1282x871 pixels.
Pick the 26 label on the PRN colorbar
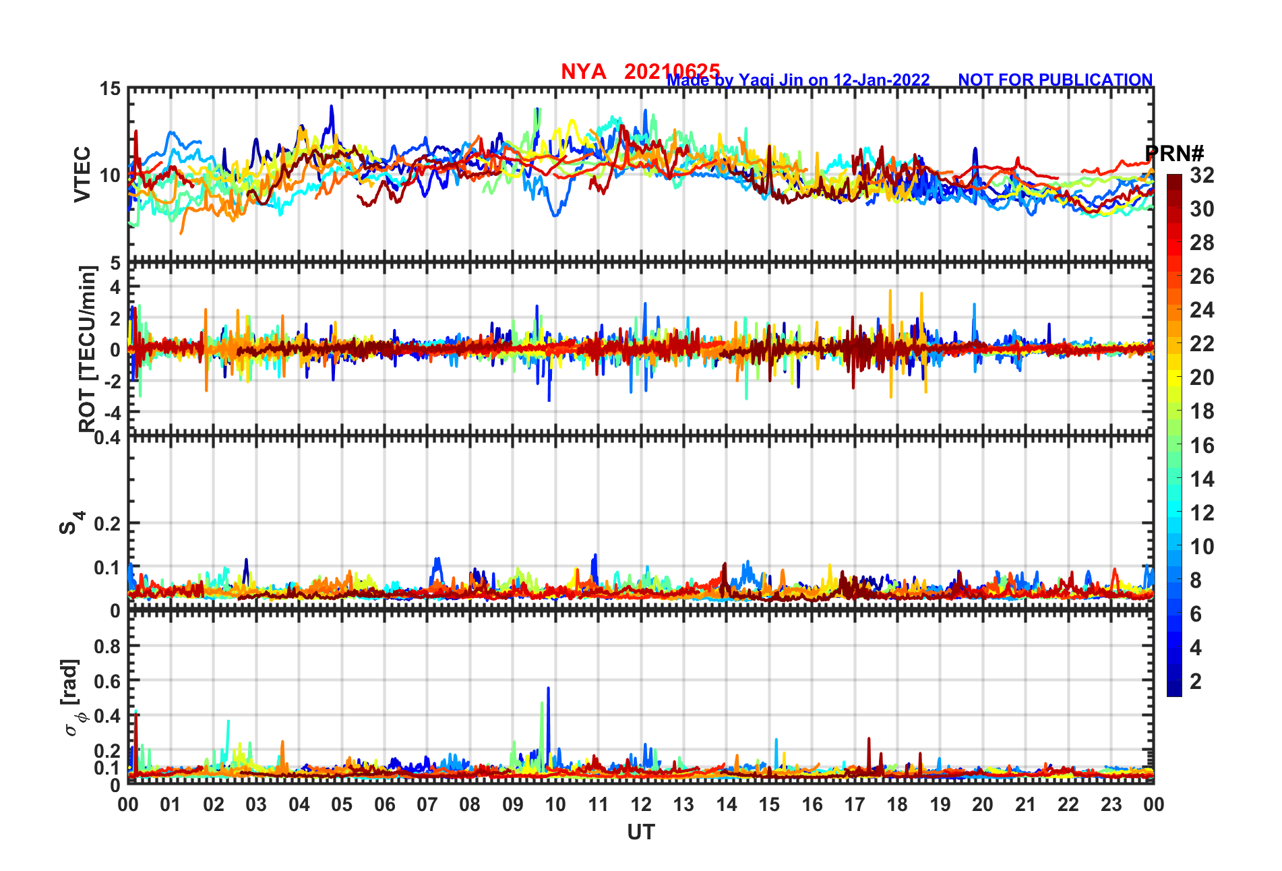pyautogui.click(x=1202, y=276)
